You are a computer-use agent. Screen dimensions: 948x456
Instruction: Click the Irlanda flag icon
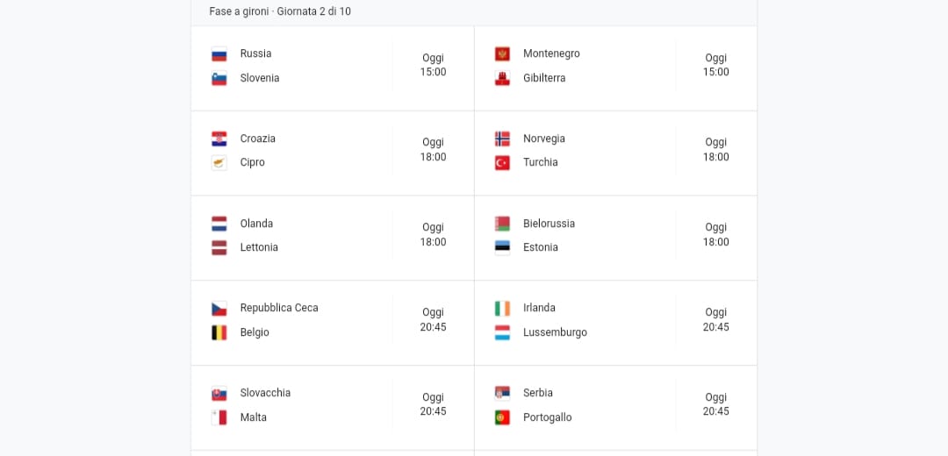click(x=502, y=309)
